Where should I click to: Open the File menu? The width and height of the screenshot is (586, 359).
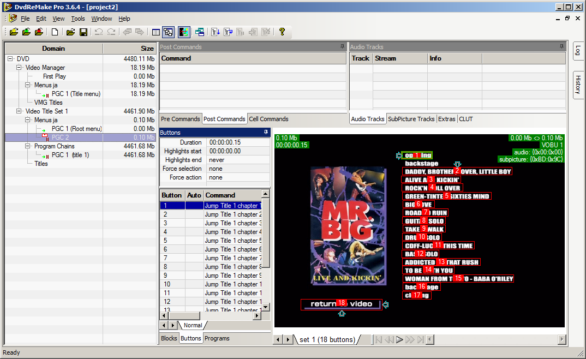pyautogui.click(x=25, y=19)
